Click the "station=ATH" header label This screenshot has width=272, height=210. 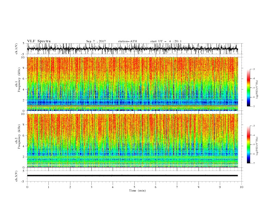pyautogui.click(x=127, y=41)
